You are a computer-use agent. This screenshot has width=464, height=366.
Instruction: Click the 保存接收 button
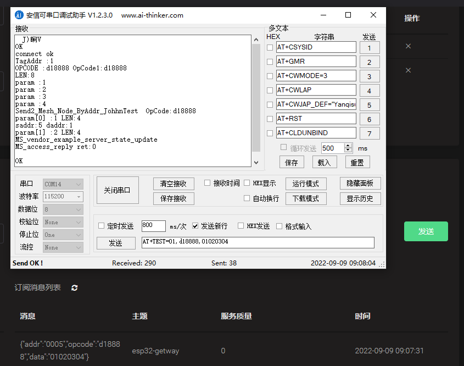(x=174, y=198)
